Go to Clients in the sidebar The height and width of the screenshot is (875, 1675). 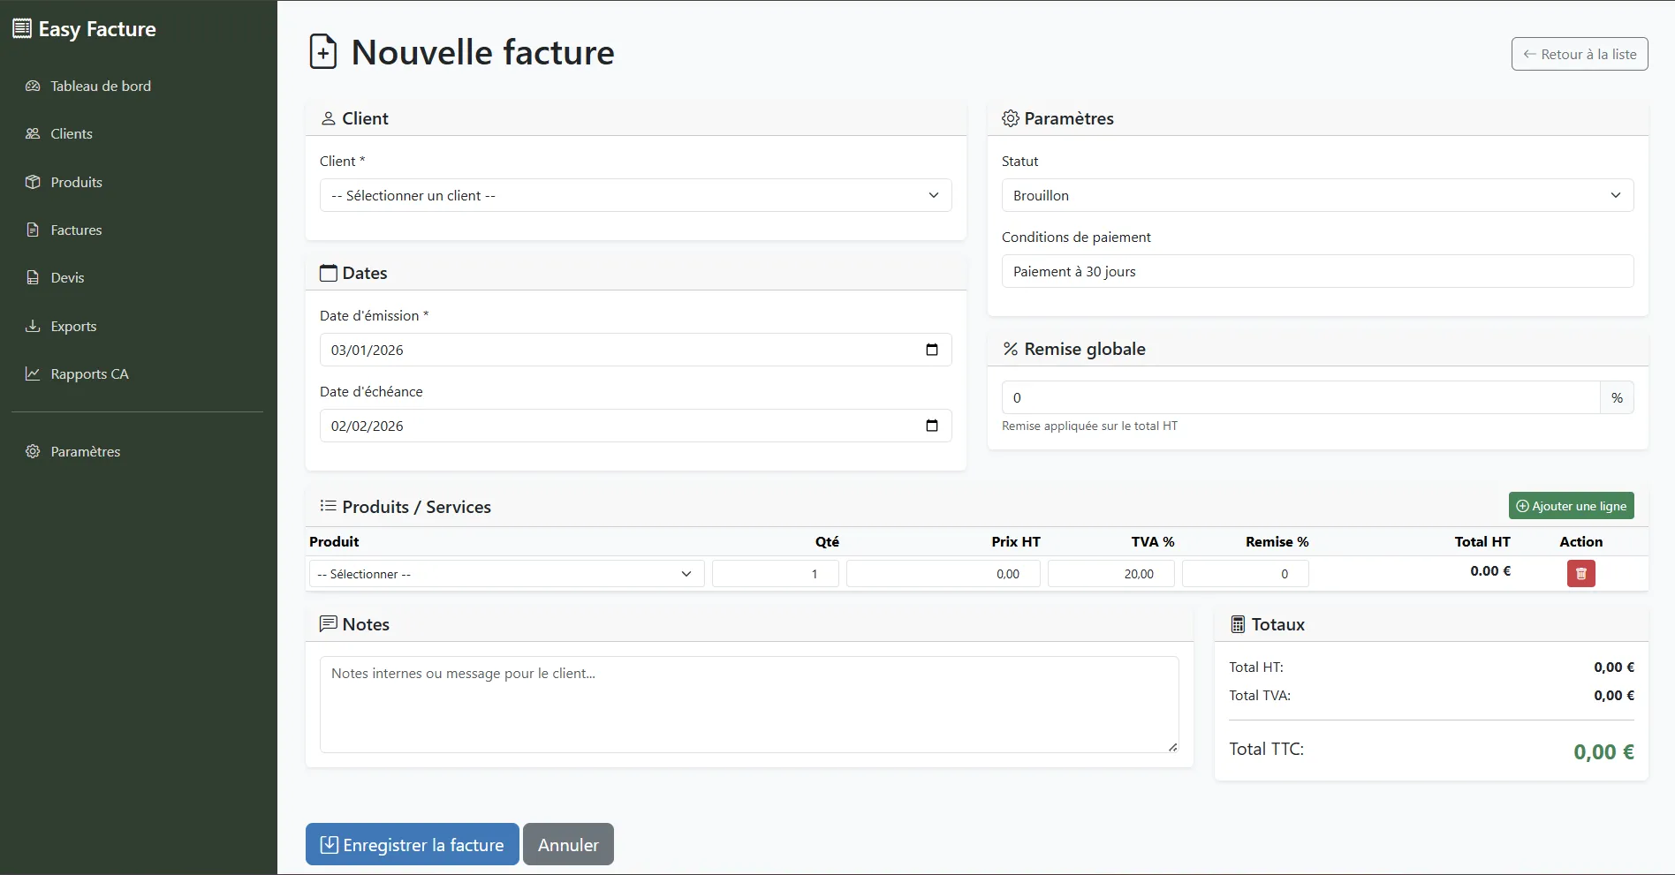pyautogui.click(x=71, y=134)
